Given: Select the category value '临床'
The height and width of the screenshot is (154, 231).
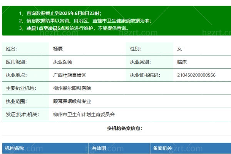Looking at the screenshot, I should coord(182,62).
